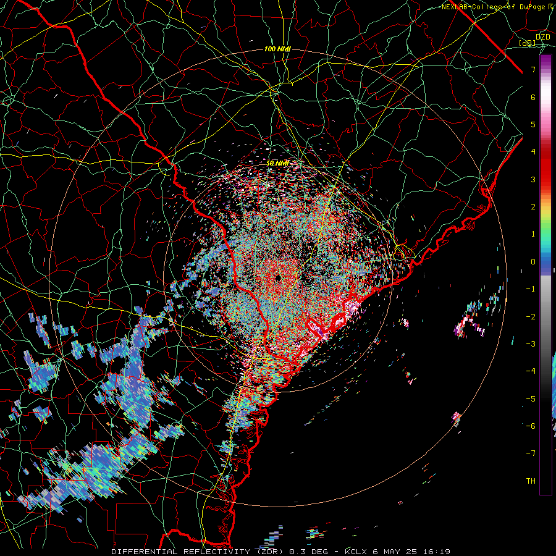
Task: Click the "-2" value on the scale
Action: tap(531, 316)
